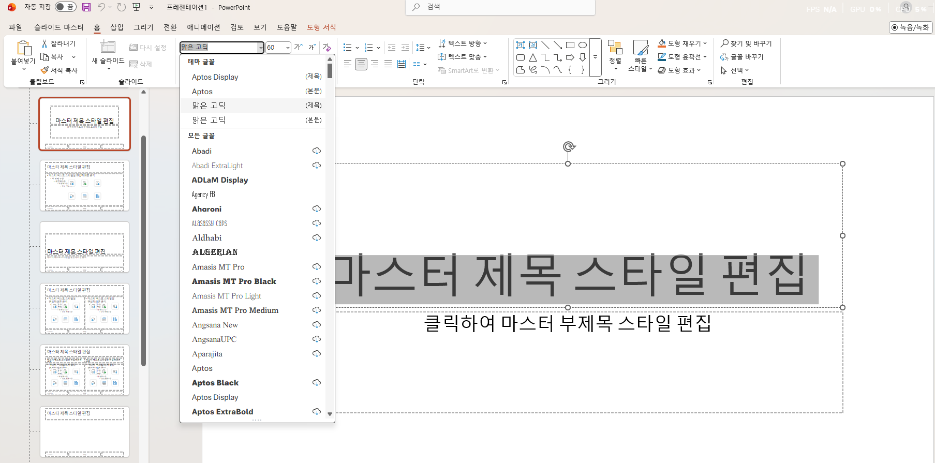The height and width of the screenshot is (463, 935).
Task: Open the font name dropdown arrow
Action: pyautogui.click(x=261, y=48)
